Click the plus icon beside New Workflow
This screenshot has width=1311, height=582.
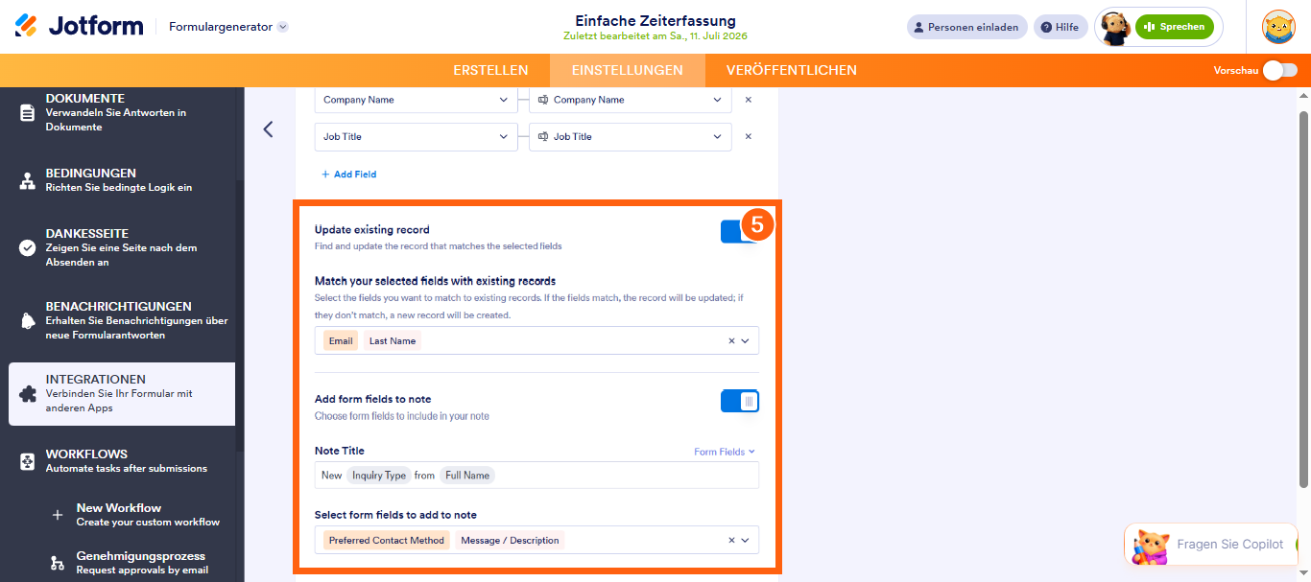click(x=58, y=515)
